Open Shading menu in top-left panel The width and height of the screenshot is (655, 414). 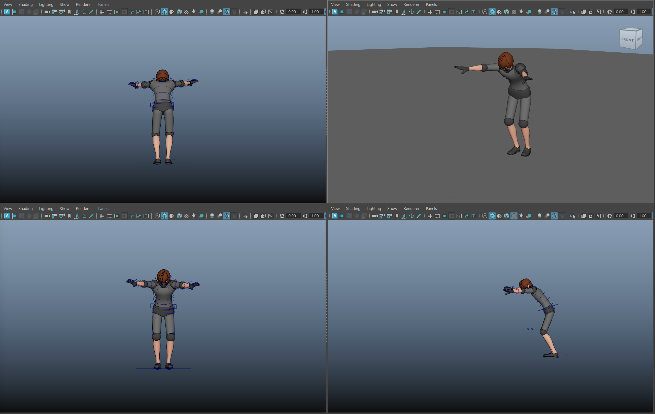[25, 4]
